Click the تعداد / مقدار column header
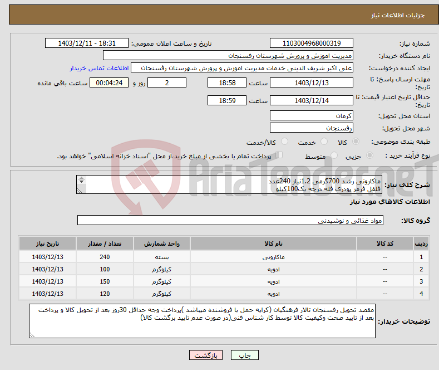 click(105, 244)
